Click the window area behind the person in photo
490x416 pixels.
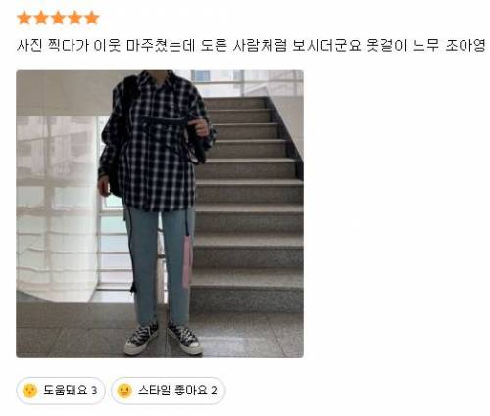point(57,208)
